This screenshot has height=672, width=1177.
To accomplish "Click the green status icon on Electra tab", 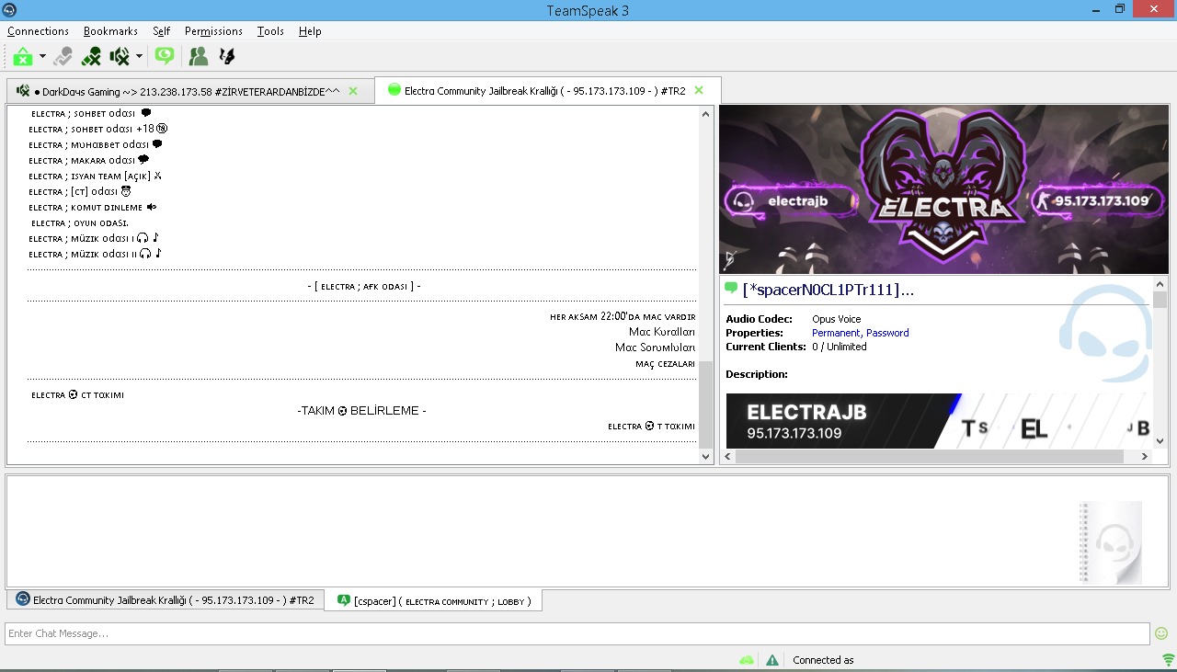I will pos(394,90).
